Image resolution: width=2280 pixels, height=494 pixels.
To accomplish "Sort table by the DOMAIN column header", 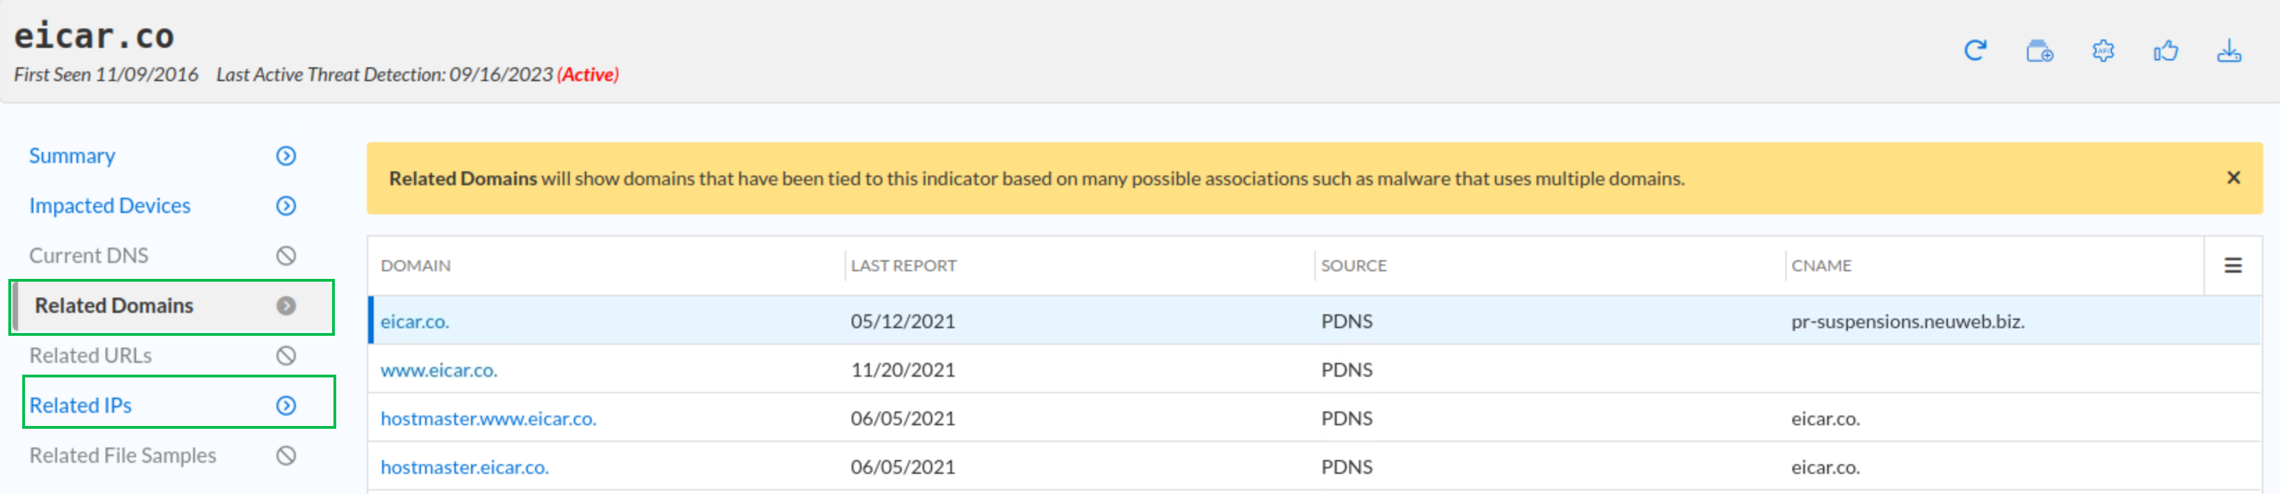I will click(415, 266).
